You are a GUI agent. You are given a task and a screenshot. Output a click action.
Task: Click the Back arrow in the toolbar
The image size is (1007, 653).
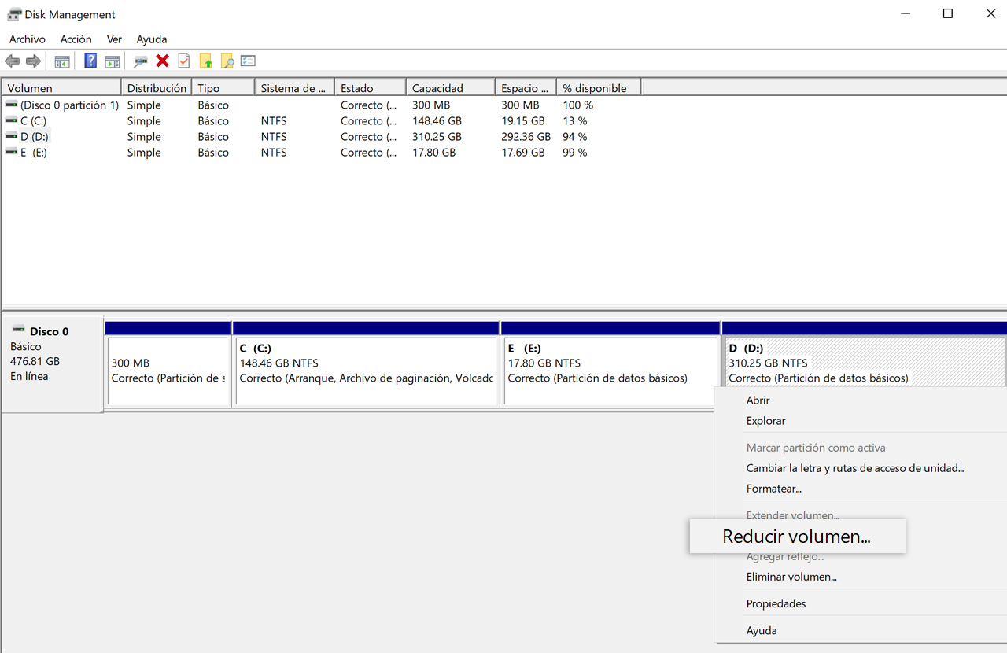tap(12, 61)
